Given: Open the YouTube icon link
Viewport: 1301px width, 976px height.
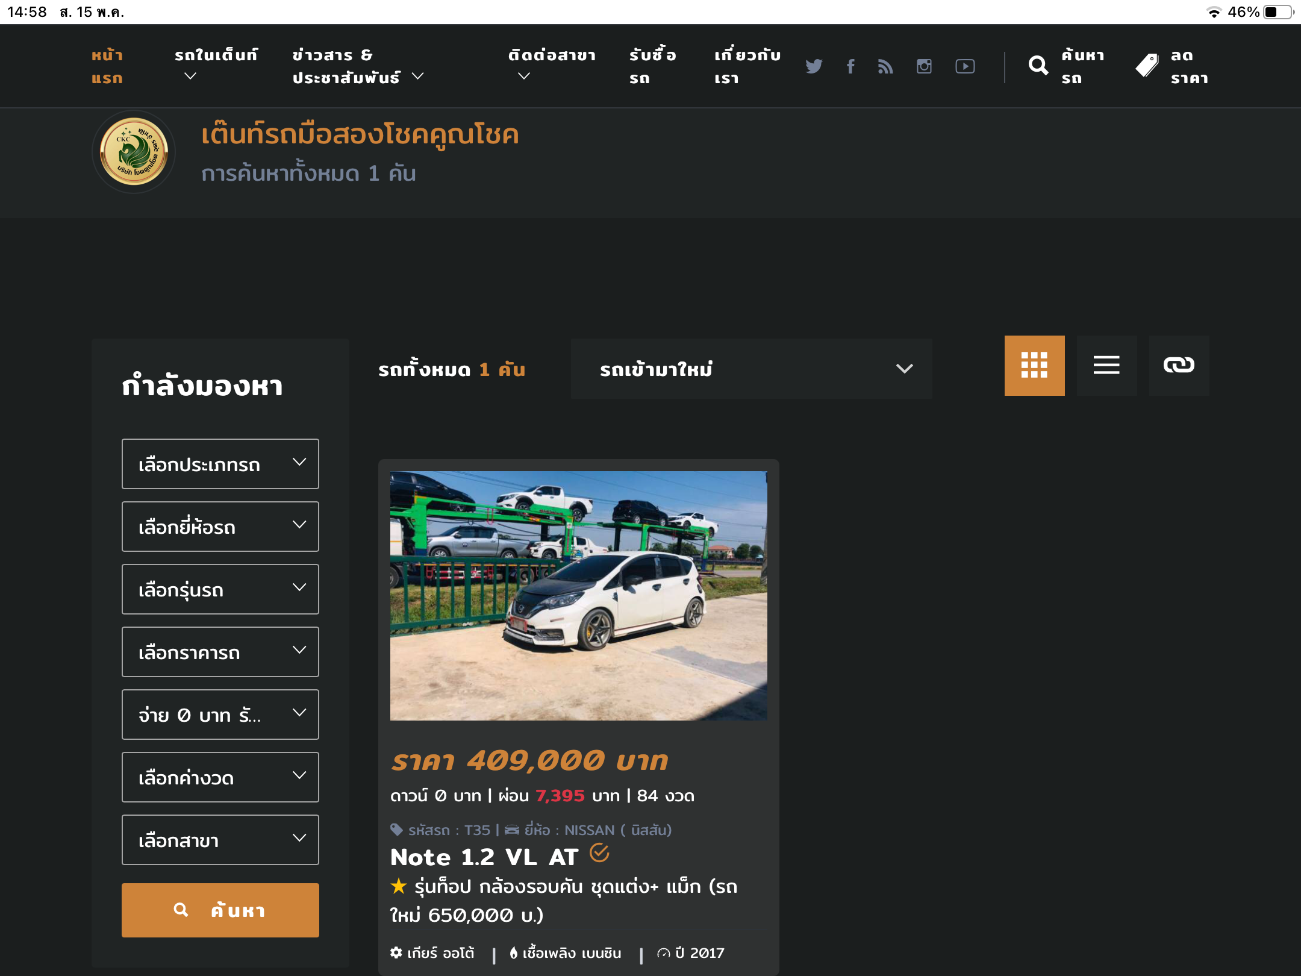Looking at the screenshot, I should (x=965, y=66).
